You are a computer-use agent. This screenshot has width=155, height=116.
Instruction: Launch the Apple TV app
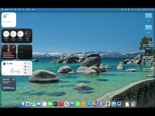click(56, 104)
